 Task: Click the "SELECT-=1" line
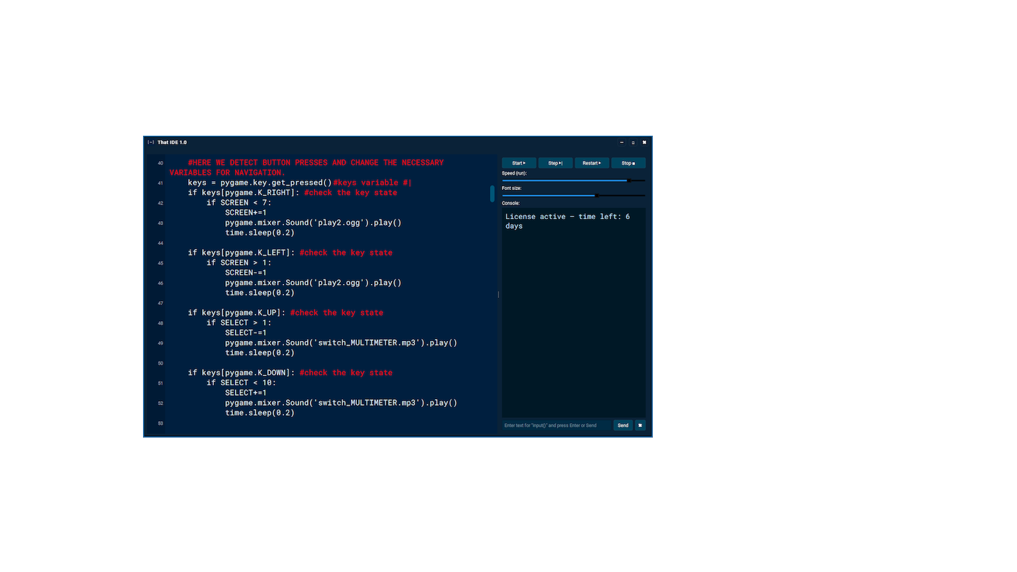coord(246,333)
